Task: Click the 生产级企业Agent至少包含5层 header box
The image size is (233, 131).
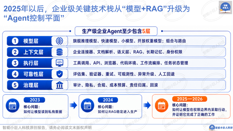Action: [116, 31]
